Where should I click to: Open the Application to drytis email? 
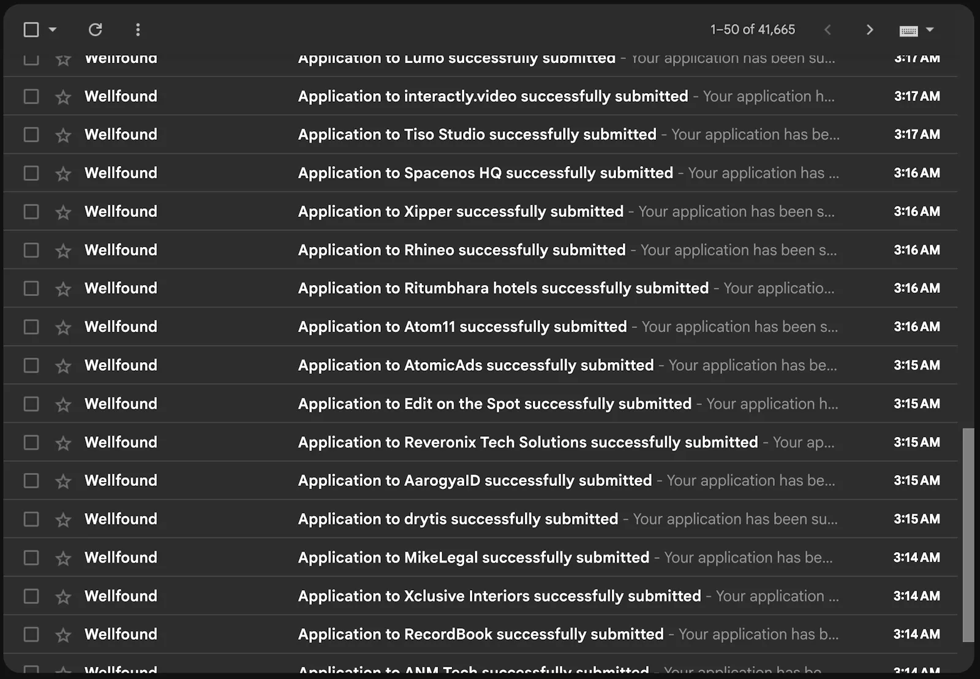[x=480, y=519]
